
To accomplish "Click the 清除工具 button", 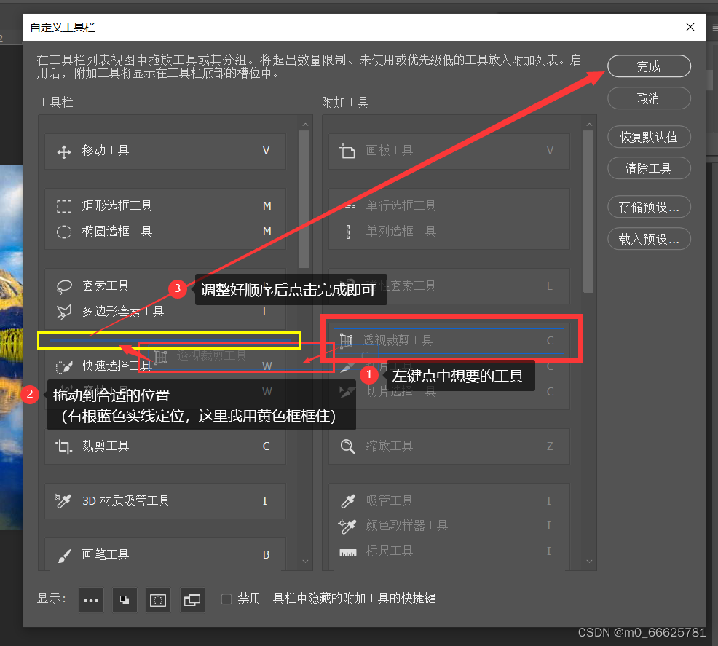I will (x=649, y=168).
